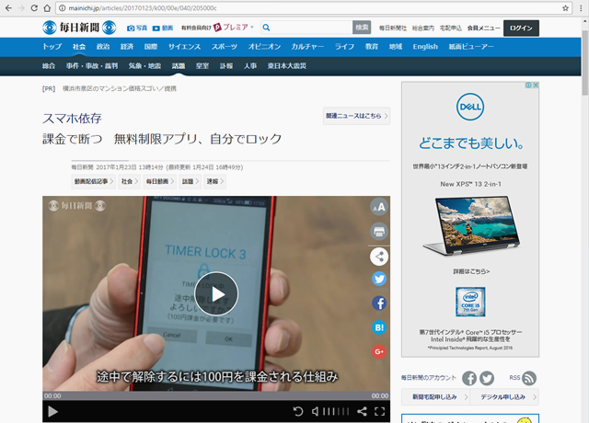Open the RSS feed icon
This screenshot has height=423, width=589.
(529, 378)
